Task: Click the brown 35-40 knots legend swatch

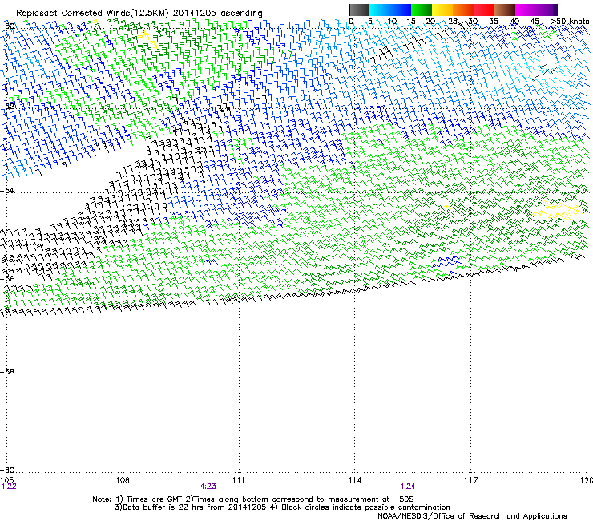Action: [505, 10]
